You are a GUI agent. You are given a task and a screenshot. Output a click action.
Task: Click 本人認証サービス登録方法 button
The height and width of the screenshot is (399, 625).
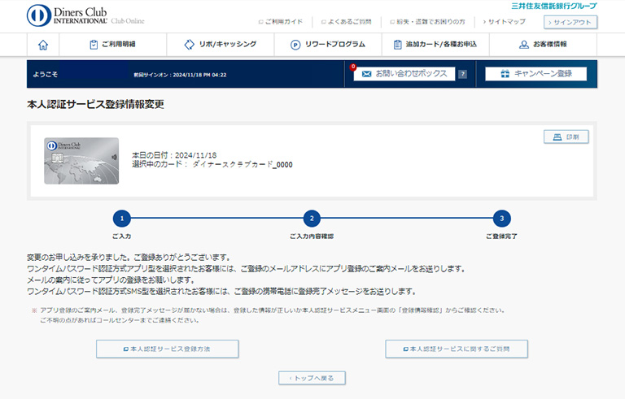tap(168, 349)
